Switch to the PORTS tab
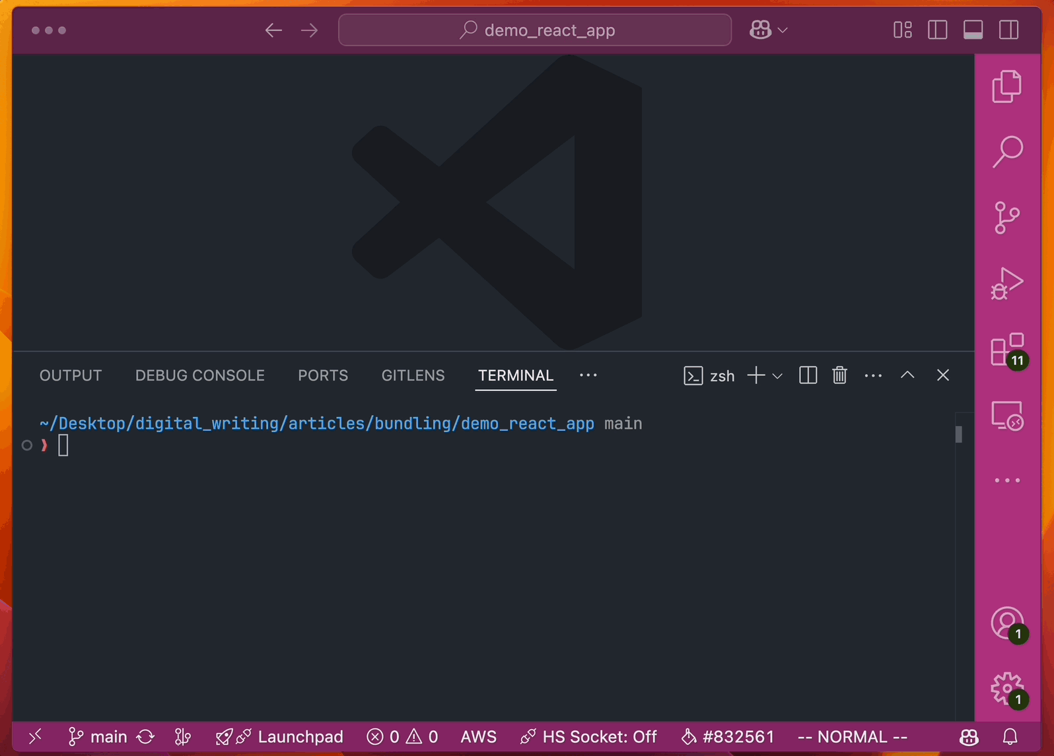Screen dimensions: 1054x756 [323, 375]
